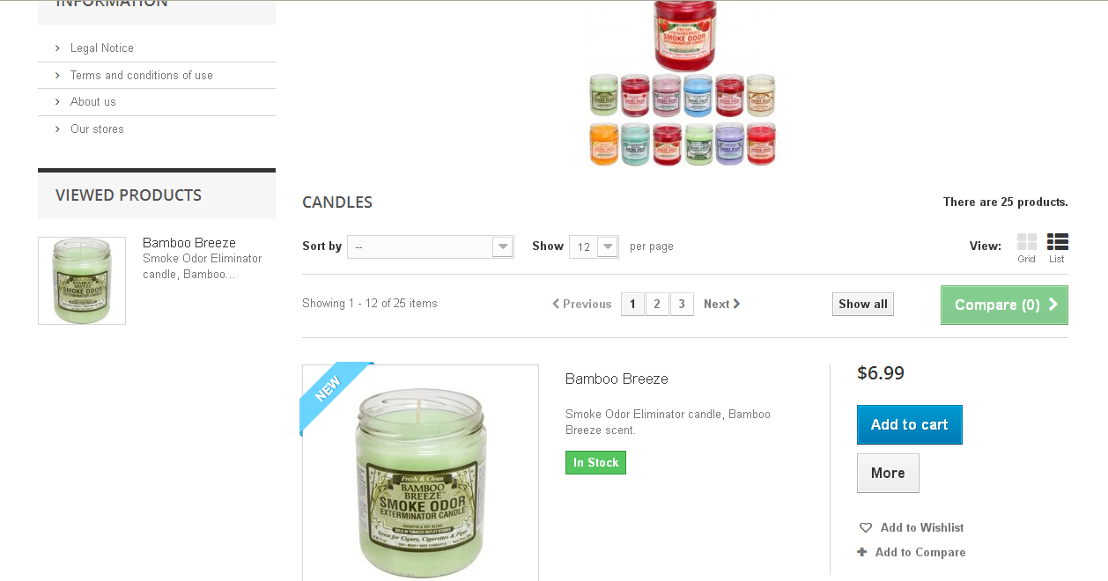Click the Previous page chevron
The height and width of the screenshot is (581, 1108).
(x=556, y=304)
